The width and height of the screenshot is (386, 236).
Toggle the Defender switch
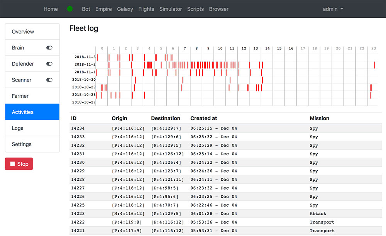coord(49,64)
